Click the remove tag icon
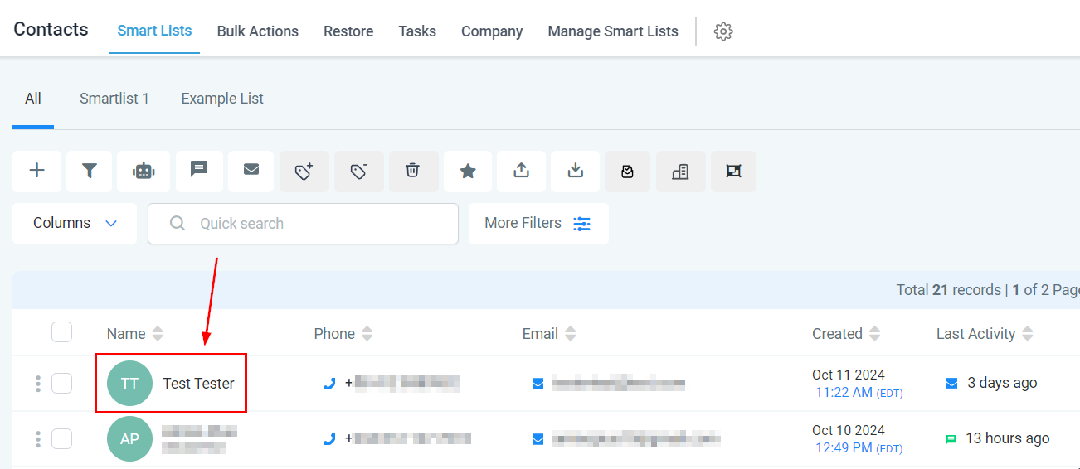The image size is (1080, 469). [x=359, y=171]
